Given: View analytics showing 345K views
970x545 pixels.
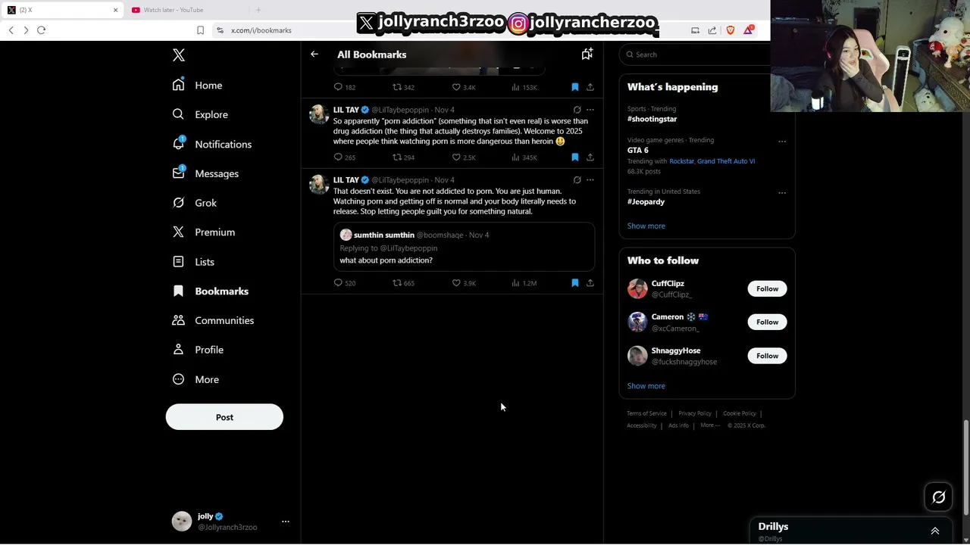Looking at the screenshot, I should 524,157.
